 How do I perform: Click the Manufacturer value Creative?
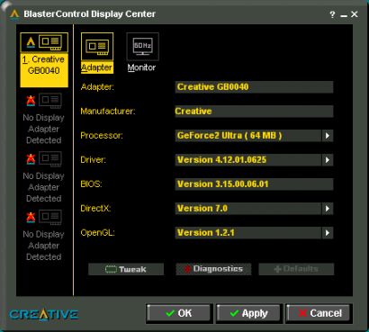254,112
